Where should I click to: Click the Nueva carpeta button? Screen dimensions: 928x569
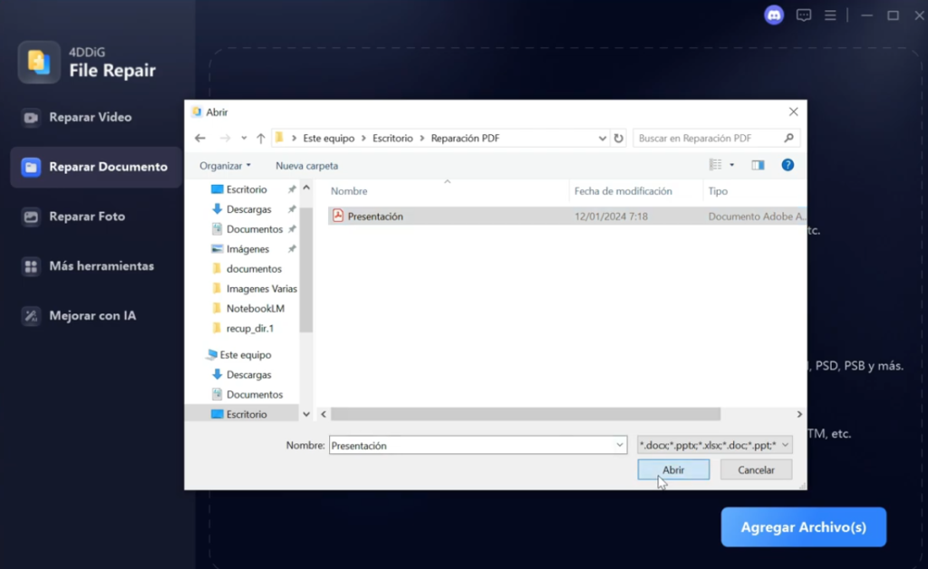click(306, 166)
